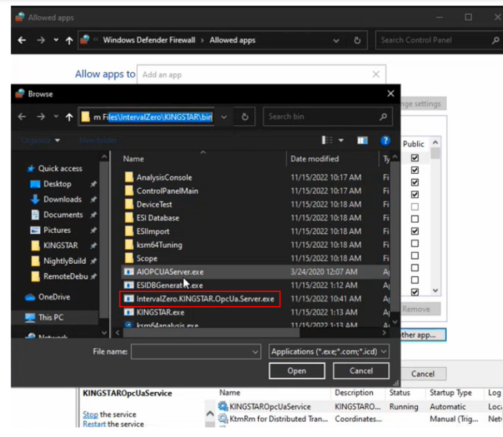Open NightlyBuild pinned folder
Viewport: 503px width, 437px height.
[x=64, y=260]
